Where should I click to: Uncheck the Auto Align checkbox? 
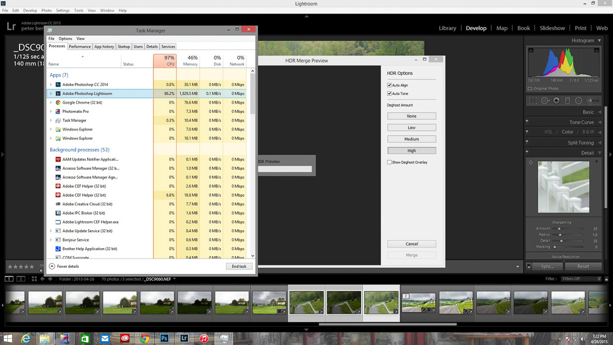[389, 85]
